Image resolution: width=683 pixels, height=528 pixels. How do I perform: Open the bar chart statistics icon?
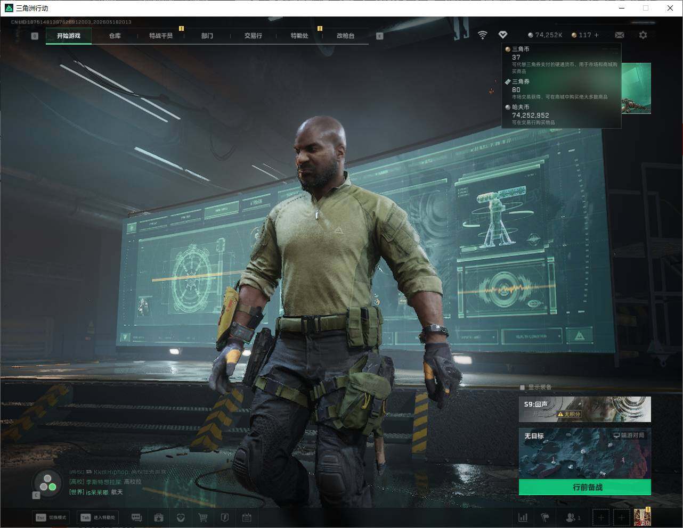tap(523, 517)
